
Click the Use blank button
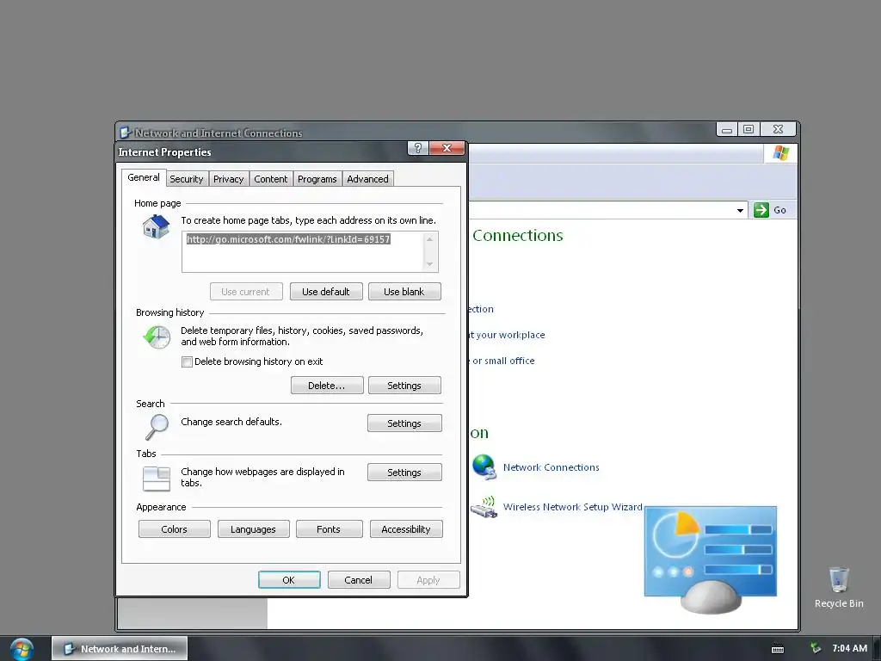click(404, 292)
